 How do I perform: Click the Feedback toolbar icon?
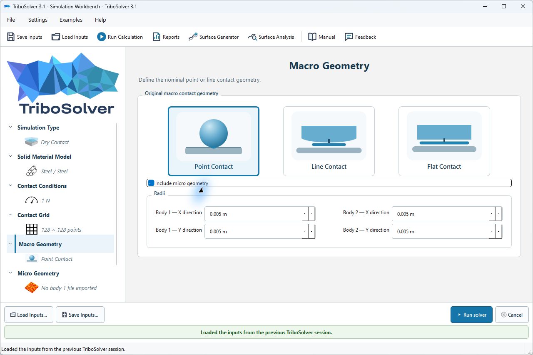pos(349,37)
